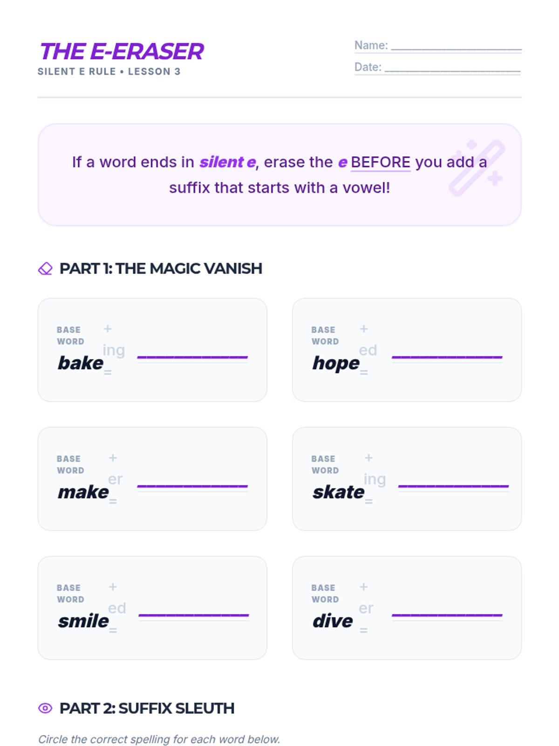Click the eraser icon beside Part 1 heading

45,269
